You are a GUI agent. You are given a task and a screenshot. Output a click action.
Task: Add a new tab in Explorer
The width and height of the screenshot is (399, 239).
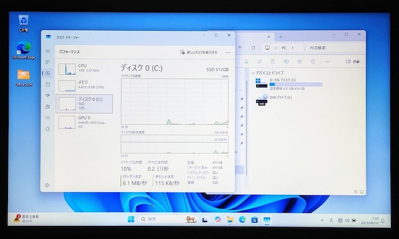[x=281, y=37]
